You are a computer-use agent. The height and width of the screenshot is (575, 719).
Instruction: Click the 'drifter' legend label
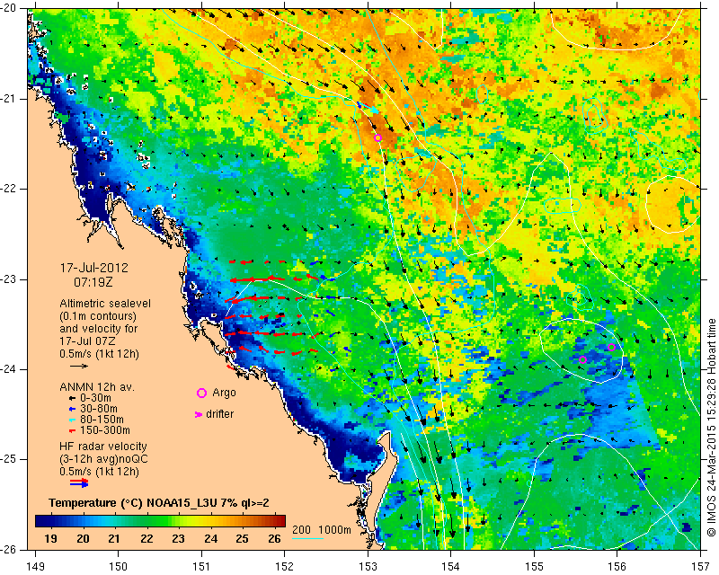point(219,414)
